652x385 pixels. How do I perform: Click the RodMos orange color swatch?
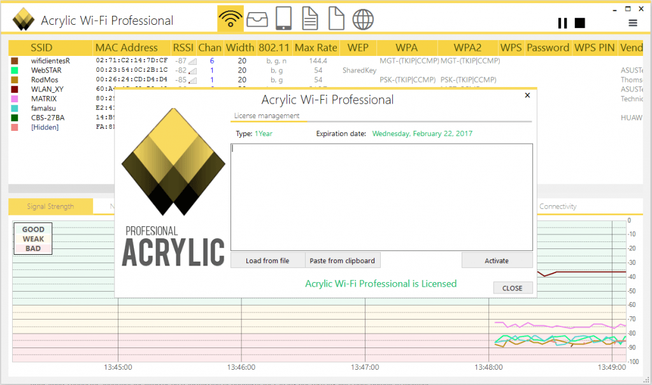[15, 80]
